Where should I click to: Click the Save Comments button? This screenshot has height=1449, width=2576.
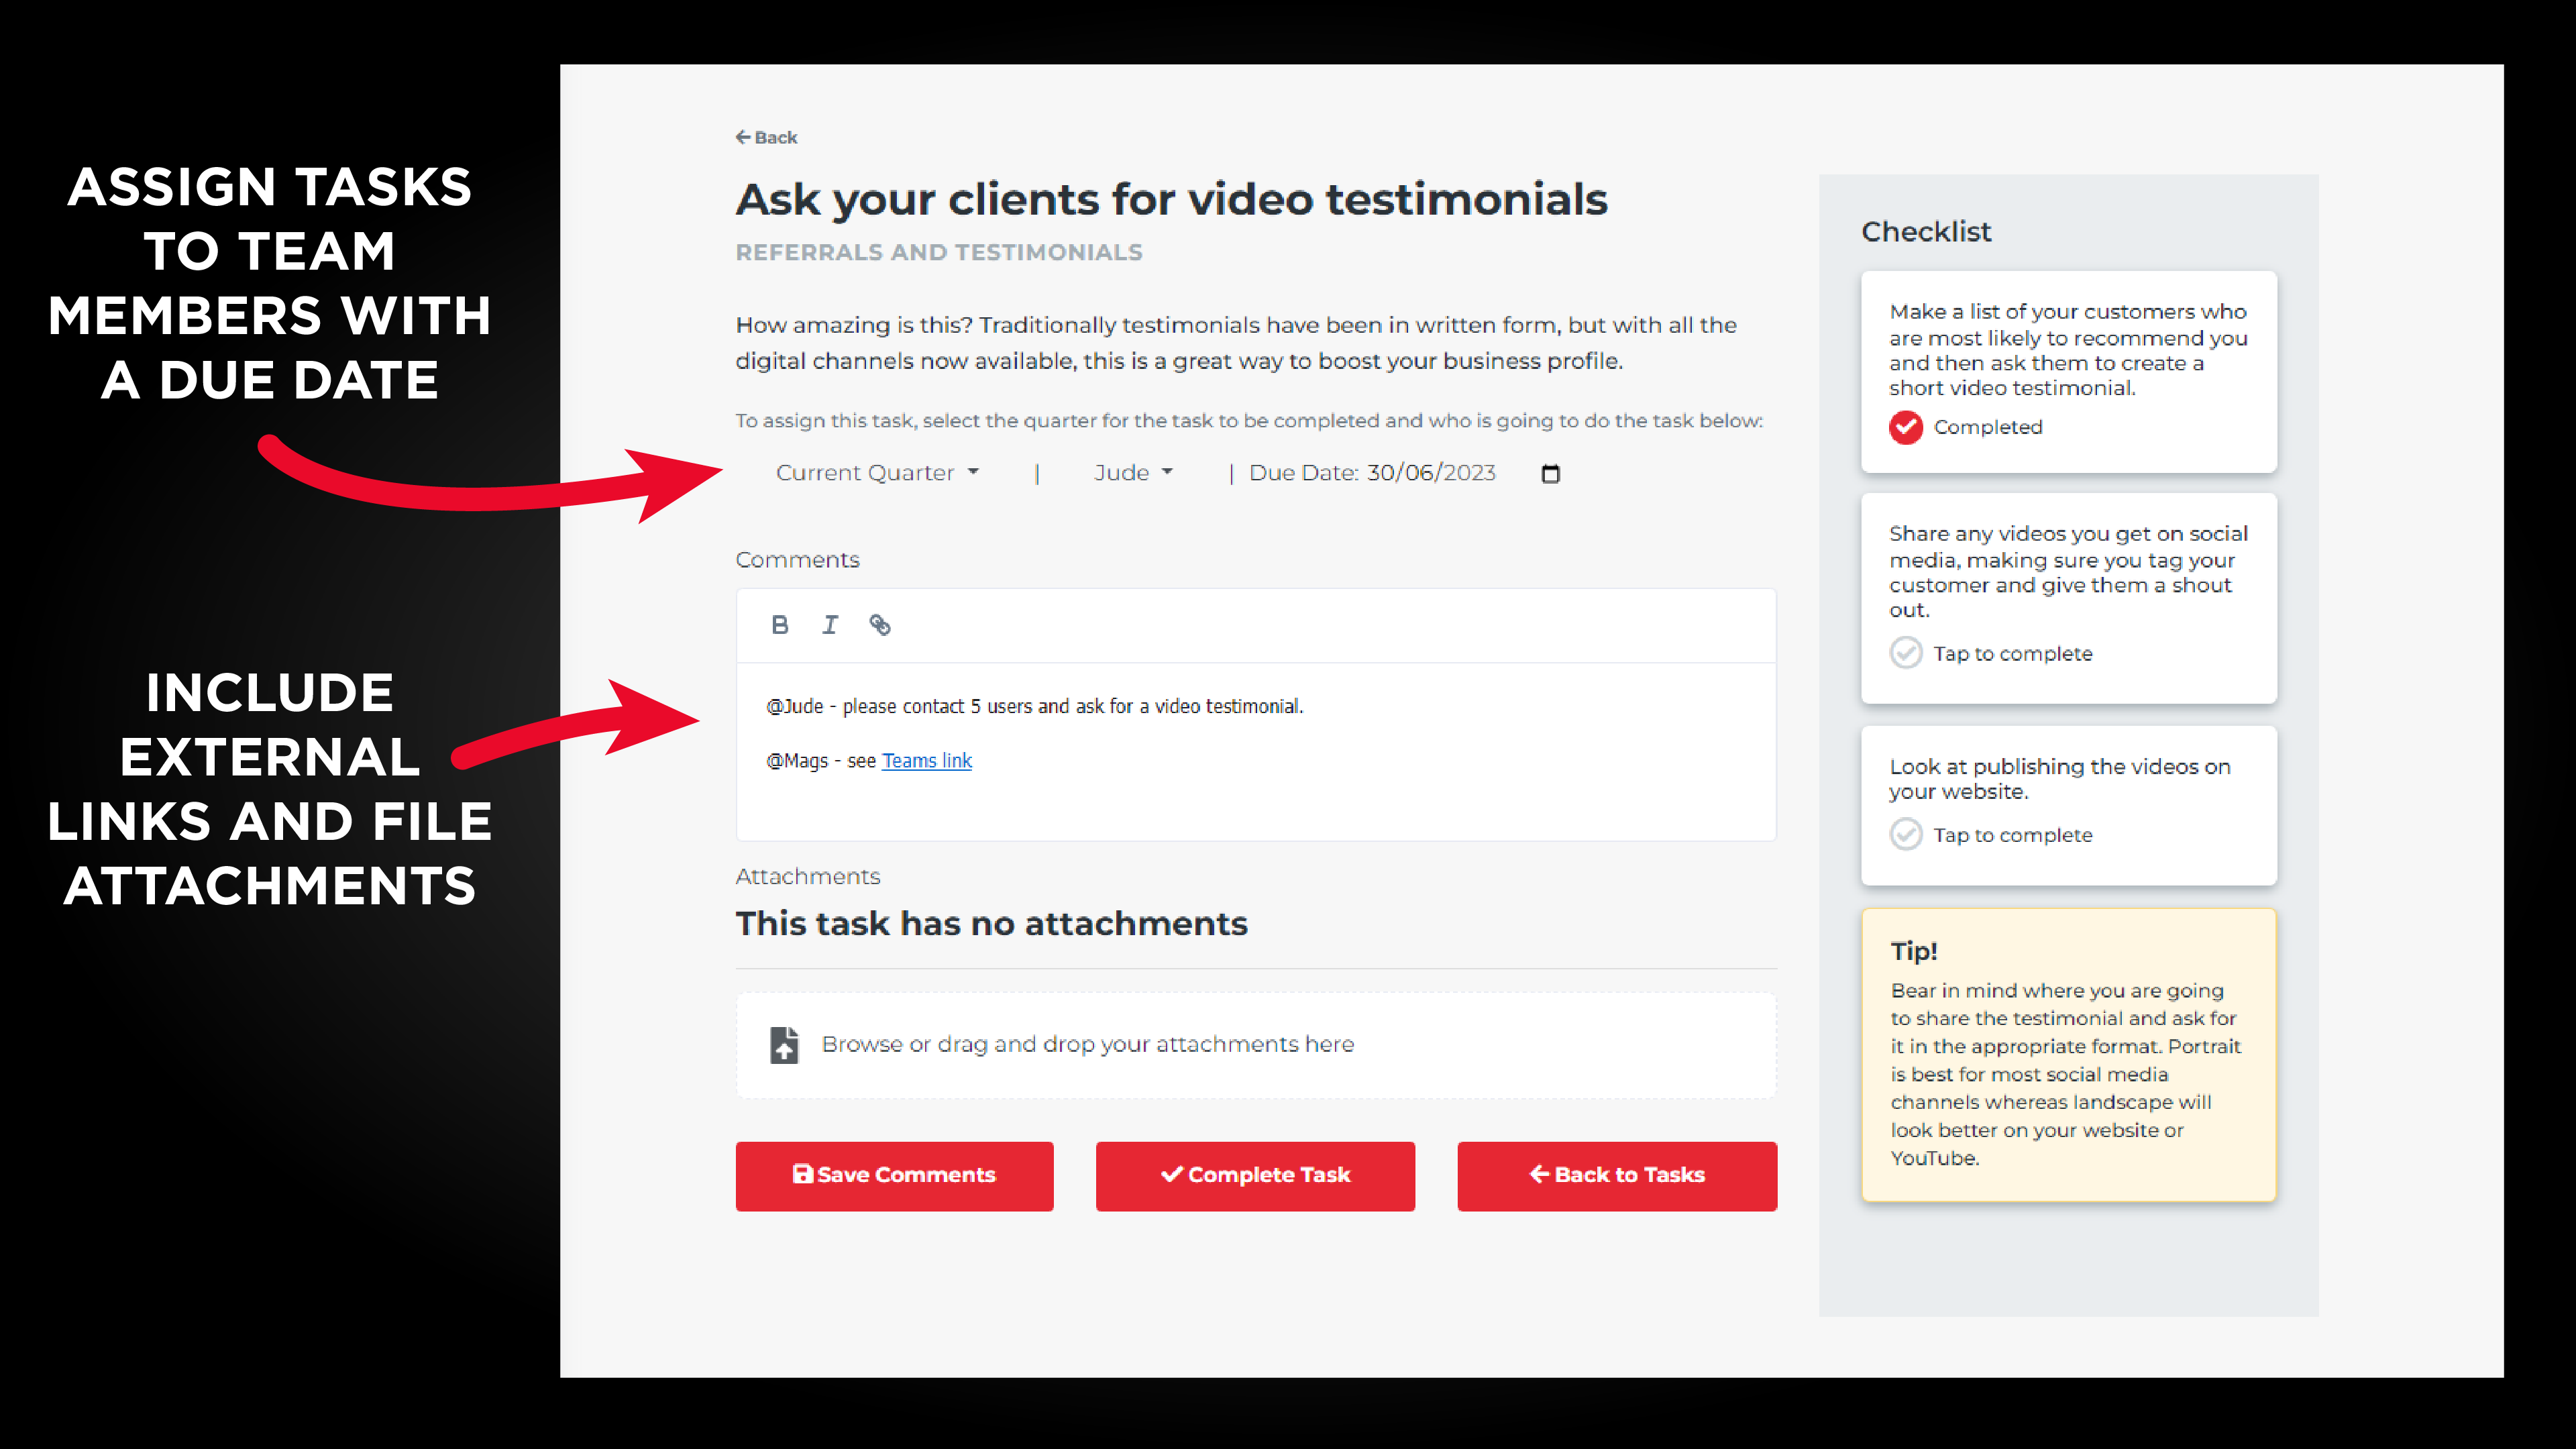(x=895, y=1176)
